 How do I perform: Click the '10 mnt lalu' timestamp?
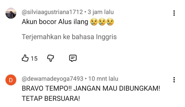tap(103, 79)
